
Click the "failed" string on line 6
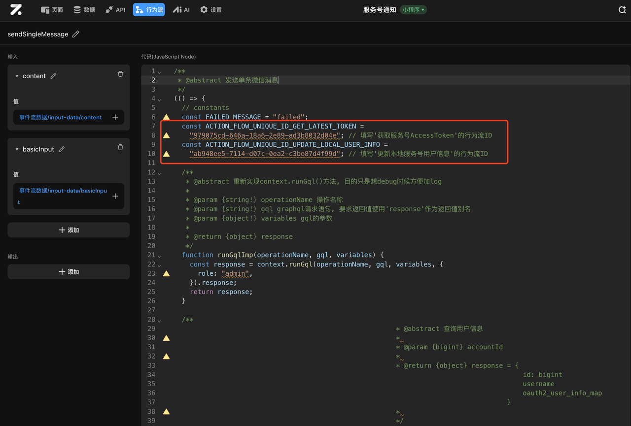tap(288, 117)
